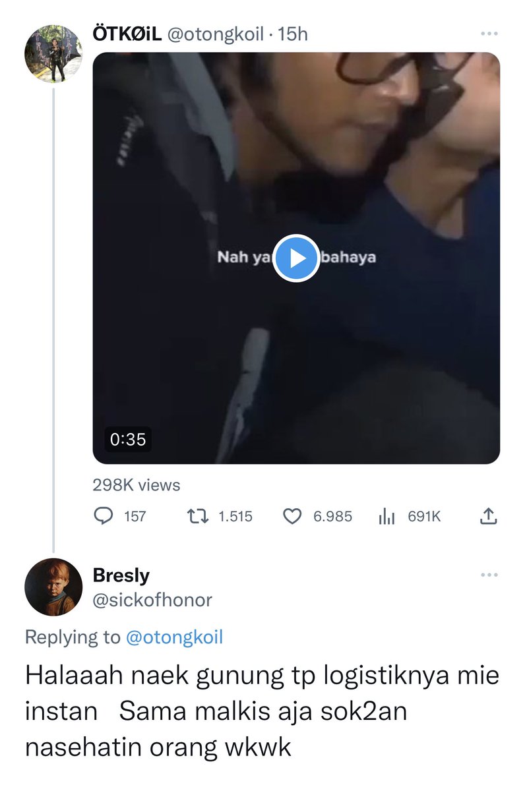Open the 15h timestamp link
The height and width of the screenshot is (791, 525).
293,34
